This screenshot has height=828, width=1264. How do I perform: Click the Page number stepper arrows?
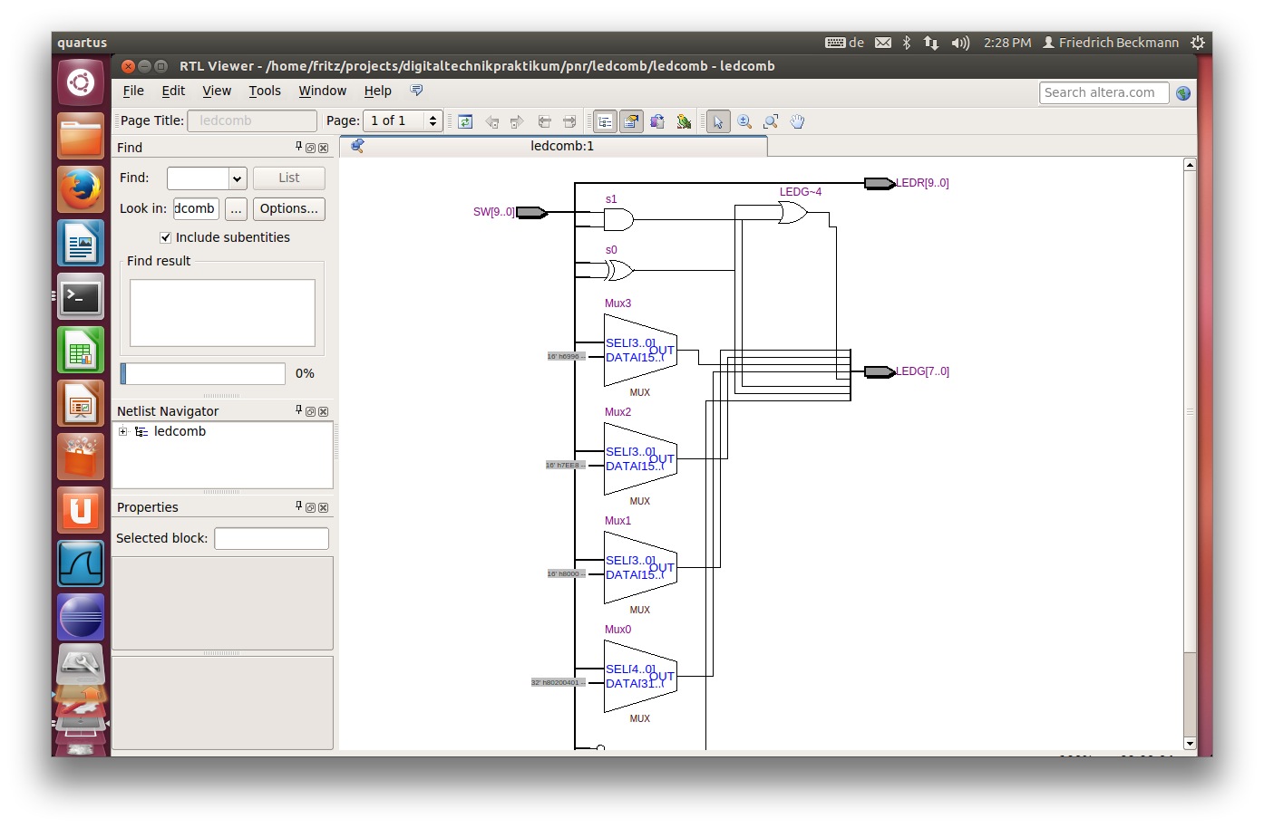pyautogui.click(x=433, y=121)
